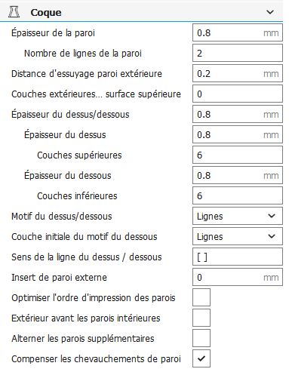Click the Couches supérieures input field
This screenshot has height=369, width=289.
(x=238, y=155)
